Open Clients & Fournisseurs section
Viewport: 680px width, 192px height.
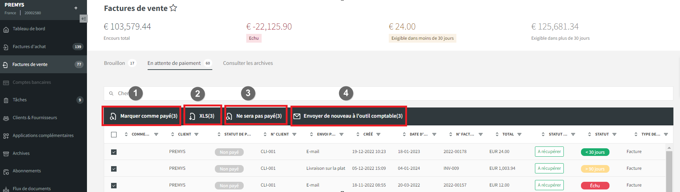click(35, 118)
